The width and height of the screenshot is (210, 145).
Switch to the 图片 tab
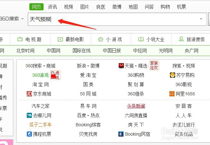[85, 7]
